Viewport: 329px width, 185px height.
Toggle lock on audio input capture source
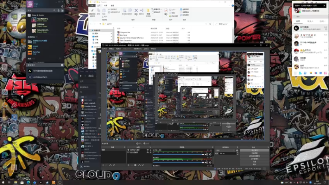click(x=151, y=150)
